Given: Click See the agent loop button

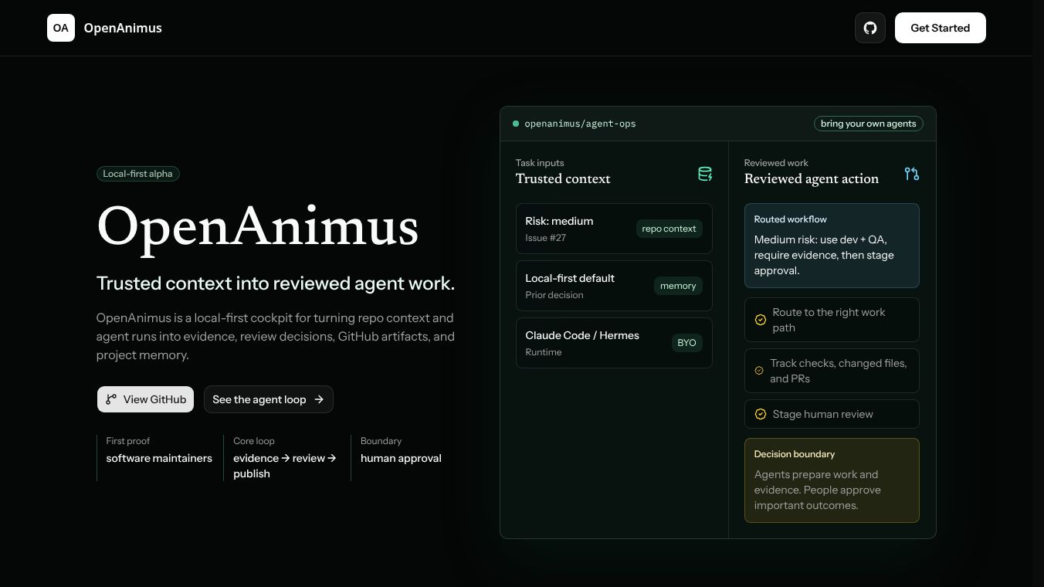Looking at the screenshot, I should [269, 399].
